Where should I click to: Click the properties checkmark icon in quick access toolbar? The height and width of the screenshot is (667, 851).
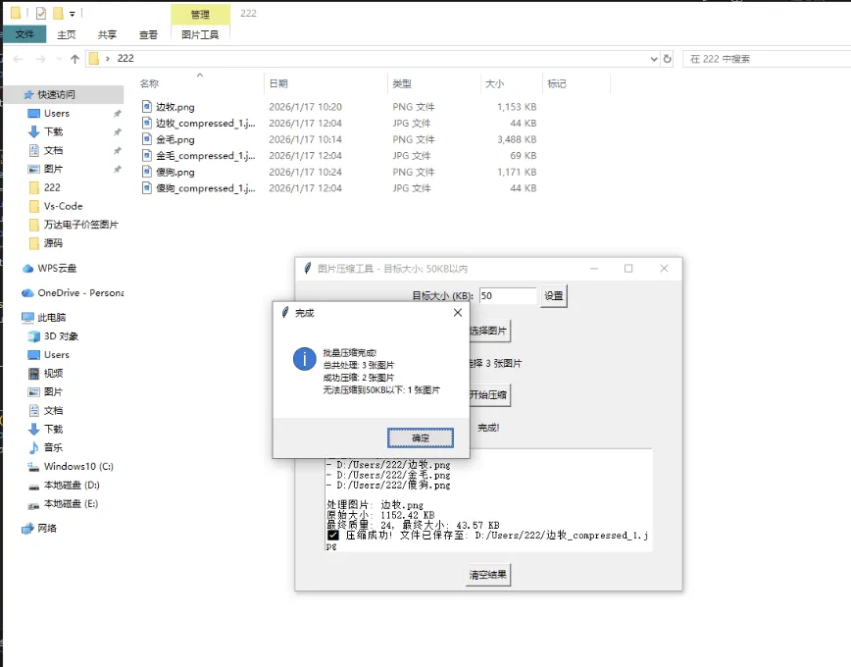[40, 13]
